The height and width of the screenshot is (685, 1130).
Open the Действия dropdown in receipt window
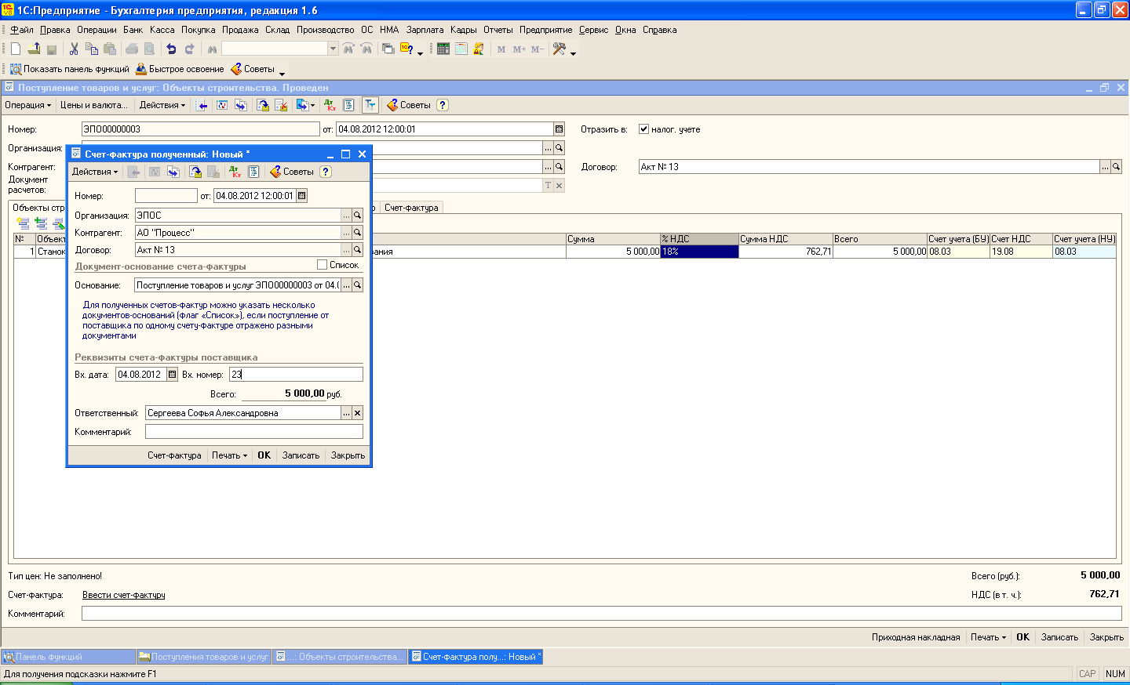coord(162,105)
